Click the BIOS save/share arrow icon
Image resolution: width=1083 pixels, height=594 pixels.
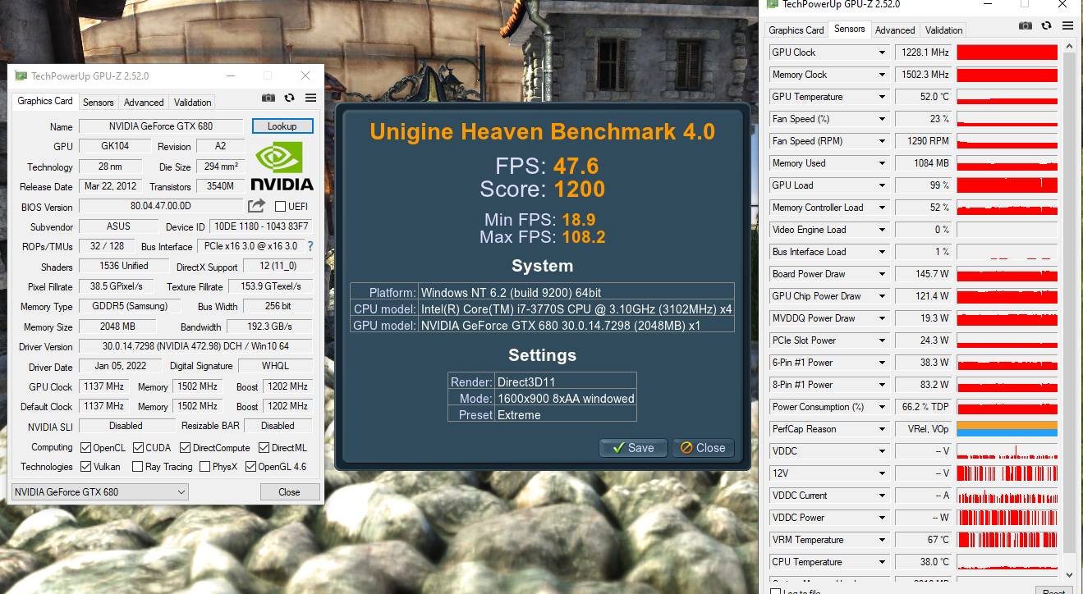(x=257, y=206)
